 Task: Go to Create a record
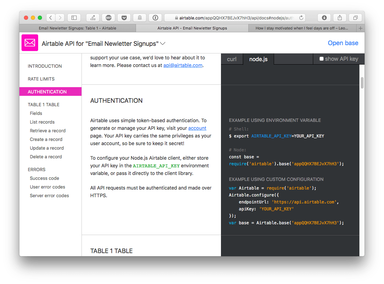click(x=46, y=140)
